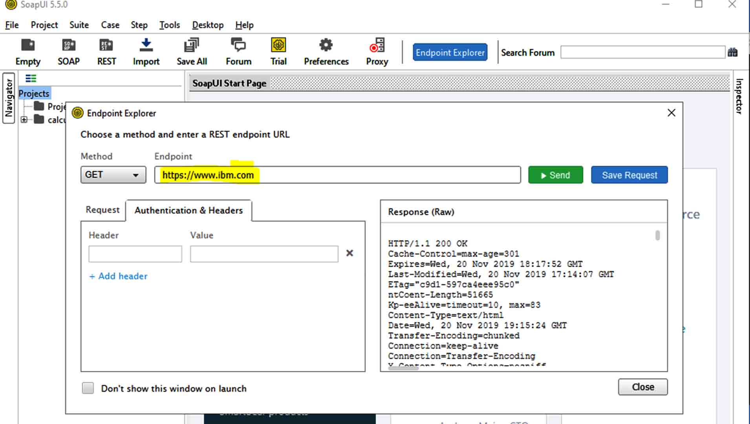750x424 pixels.
Task: Click the Add header link
Action: point(118,276)
